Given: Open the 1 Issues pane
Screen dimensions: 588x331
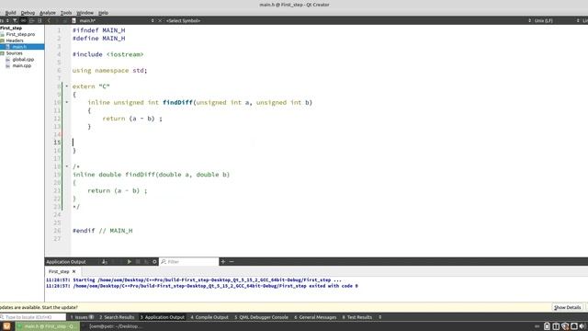Looking at the screenshot, I should pyautogui.click(x=82, y=317).
